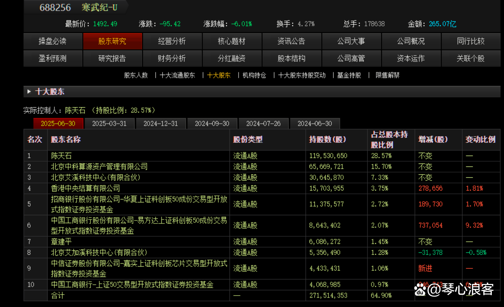Open the 2024-06-30 date tab

315,123
